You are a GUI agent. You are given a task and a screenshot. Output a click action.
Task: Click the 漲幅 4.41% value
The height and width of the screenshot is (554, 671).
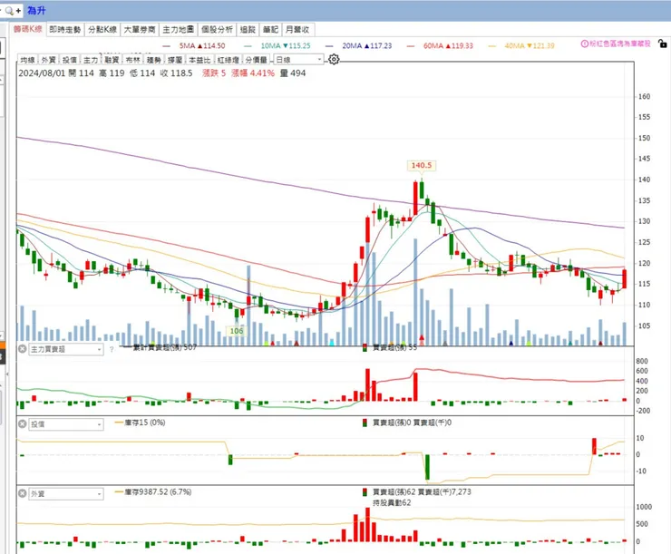(253, 73)
